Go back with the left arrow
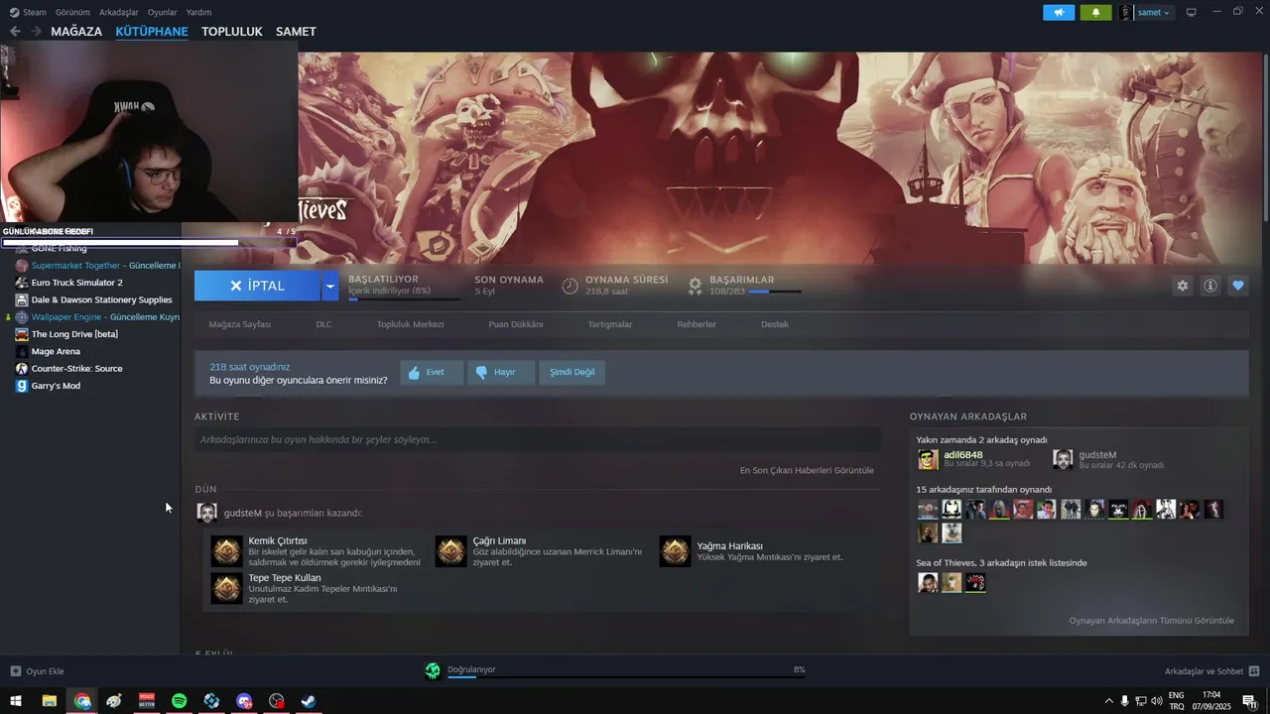Viewport: 1270px width, 714px height. tap(15, 32)
